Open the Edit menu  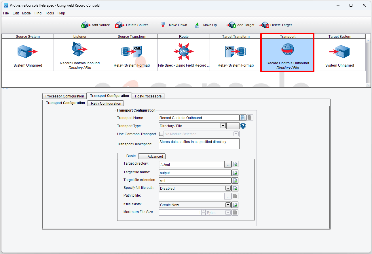[x=16, y=13]
